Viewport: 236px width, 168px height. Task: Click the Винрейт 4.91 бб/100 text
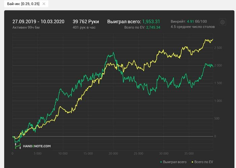189,21
